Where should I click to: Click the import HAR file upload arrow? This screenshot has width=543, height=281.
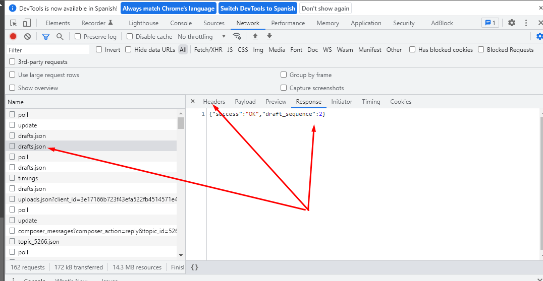coord(255,36)
